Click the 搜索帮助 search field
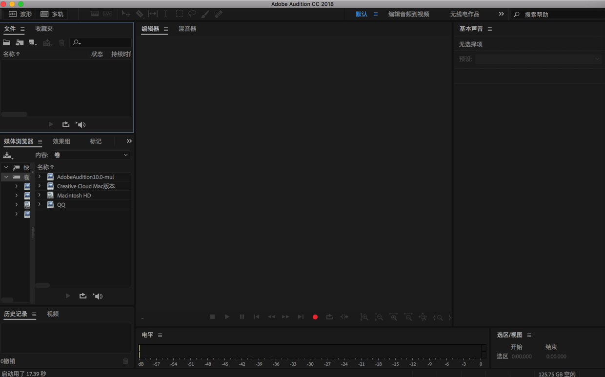 coord(558,15)
